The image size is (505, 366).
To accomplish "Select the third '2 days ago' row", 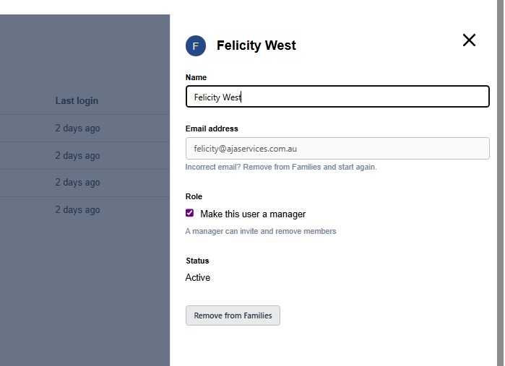I will click(77, 183).
